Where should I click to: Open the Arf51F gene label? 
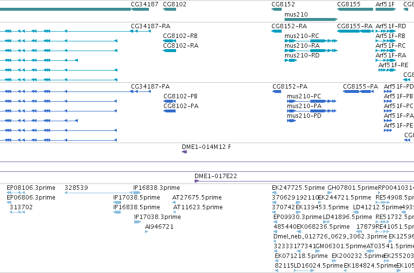tap(385, 4)
